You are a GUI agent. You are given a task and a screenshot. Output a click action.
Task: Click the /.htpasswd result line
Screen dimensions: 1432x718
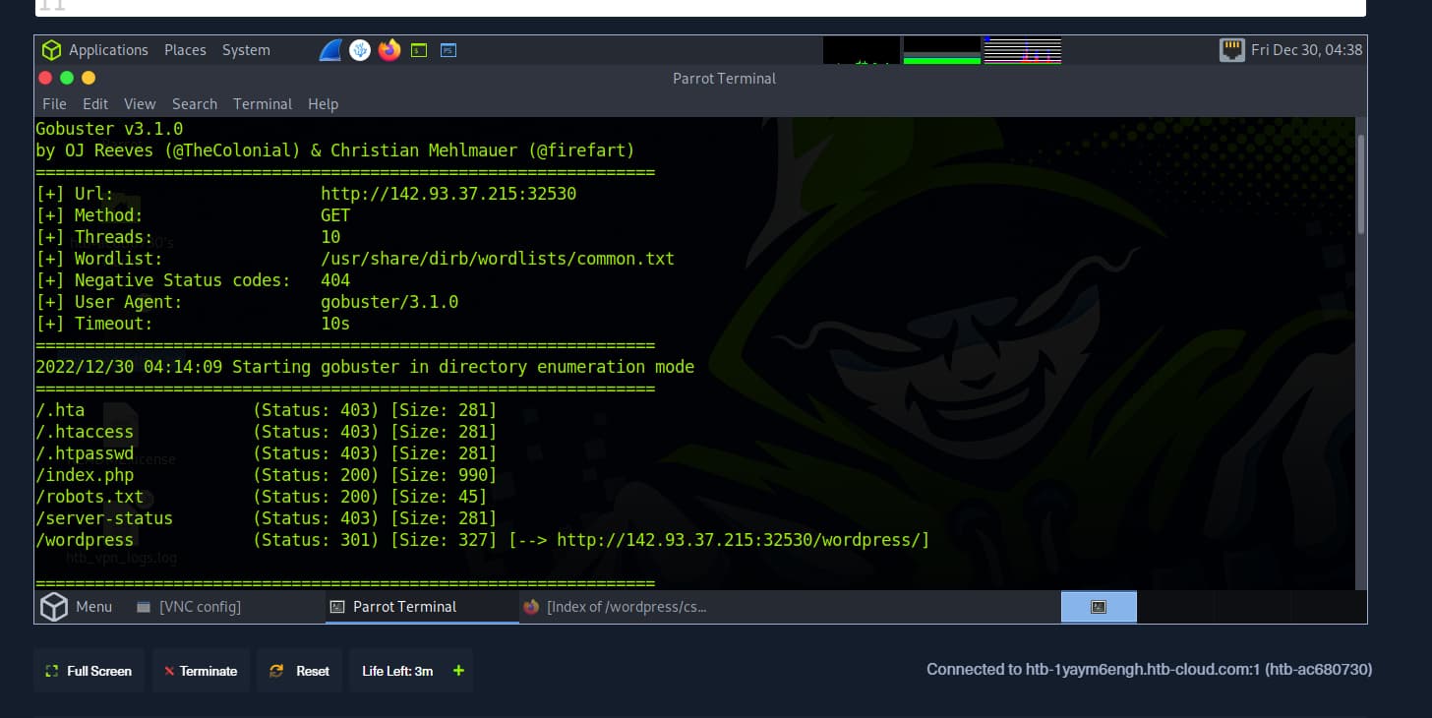tap(266, 453)
